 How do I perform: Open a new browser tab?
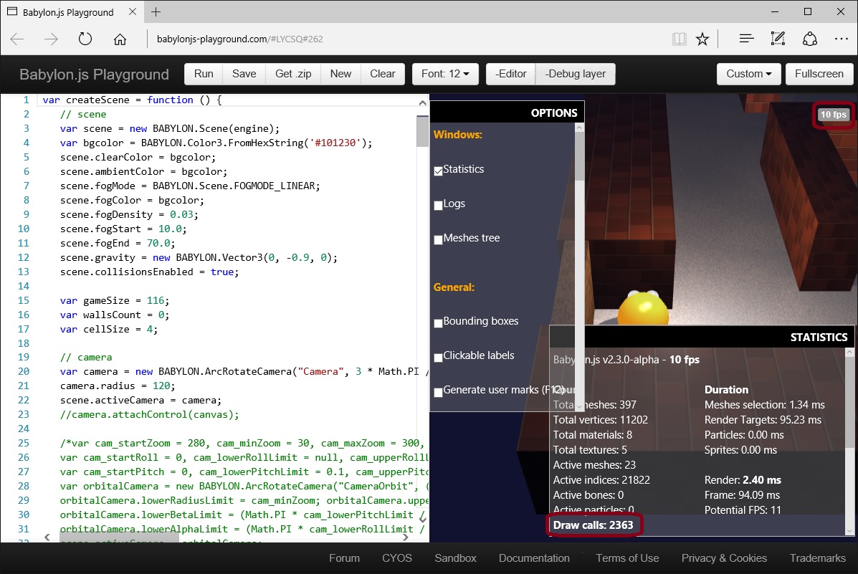click(x=156, y=11)
